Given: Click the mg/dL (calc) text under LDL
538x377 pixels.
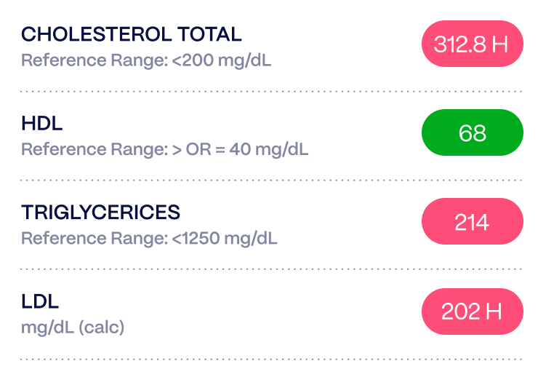Looking at the screenshot, I should (x=73, y=328).
